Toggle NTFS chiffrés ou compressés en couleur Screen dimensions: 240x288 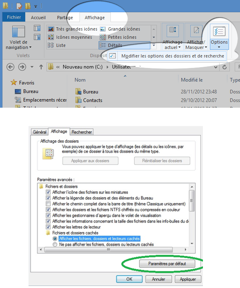coord(48,210)
